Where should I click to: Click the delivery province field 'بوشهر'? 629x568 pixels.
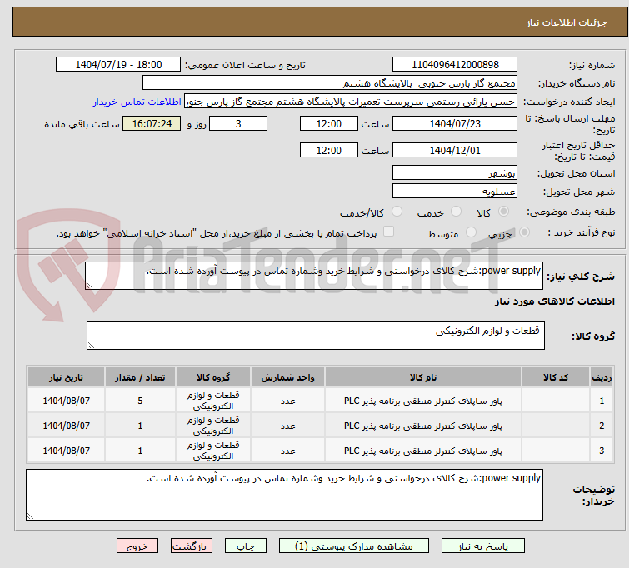pos(454,172)
